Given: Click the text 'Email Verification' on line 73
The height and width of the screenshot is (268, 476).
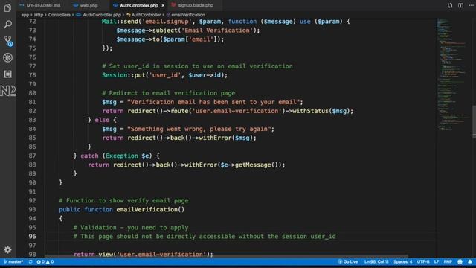Looking at the screenshot, I should [216, 31].
